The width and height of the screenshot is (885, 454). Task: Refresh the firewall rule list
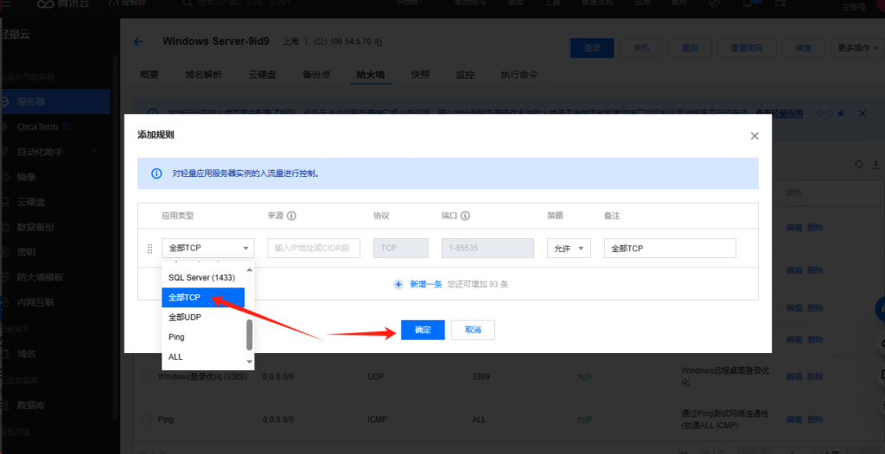pos(859,164)
